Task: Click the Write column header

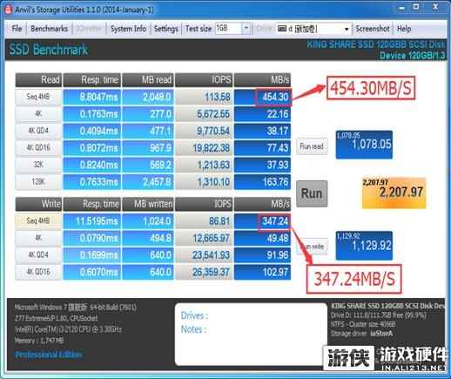Action: [38, 204]
